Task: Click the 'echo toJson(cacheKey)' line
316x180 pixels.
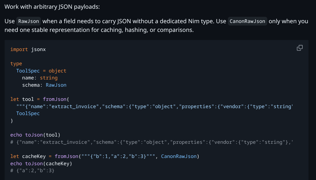Action: 41,163
